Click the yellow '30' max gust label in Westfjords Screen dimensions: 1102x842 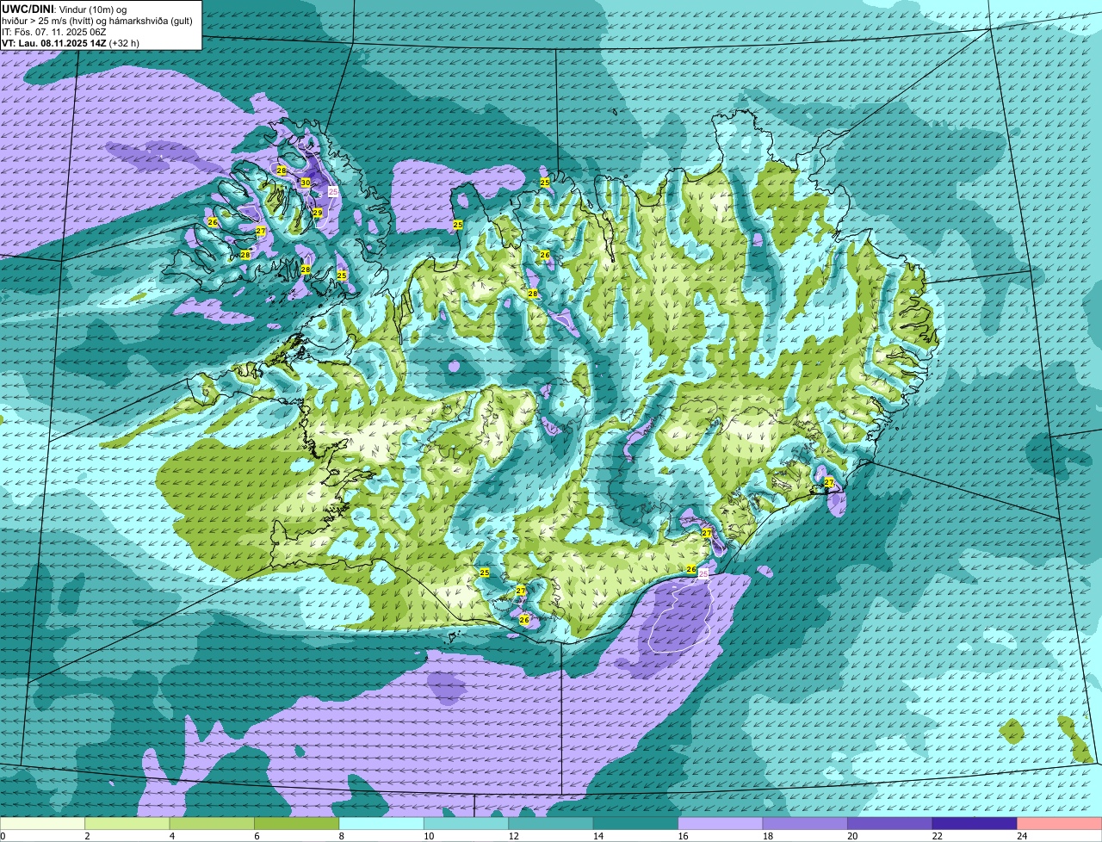[306, 183]
